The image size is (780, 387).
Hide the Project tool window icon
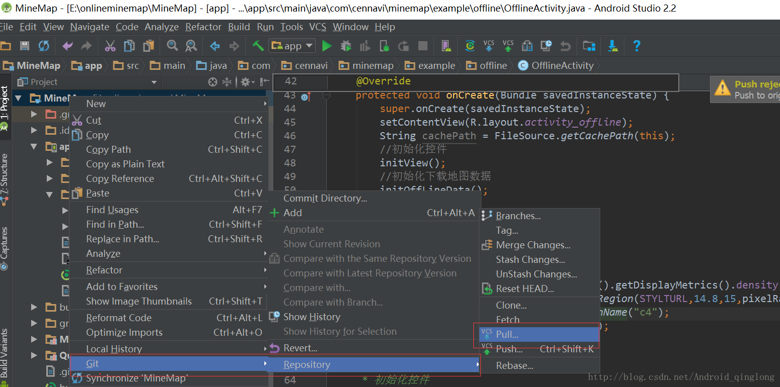click(264, 82)
